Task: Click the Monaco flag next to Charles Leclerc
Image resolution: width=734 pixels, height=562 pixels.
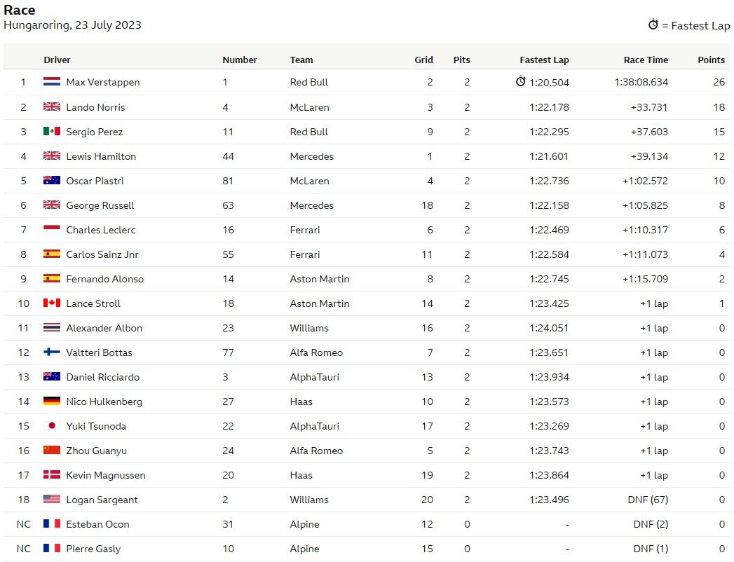Action: (x=52, y=230)
